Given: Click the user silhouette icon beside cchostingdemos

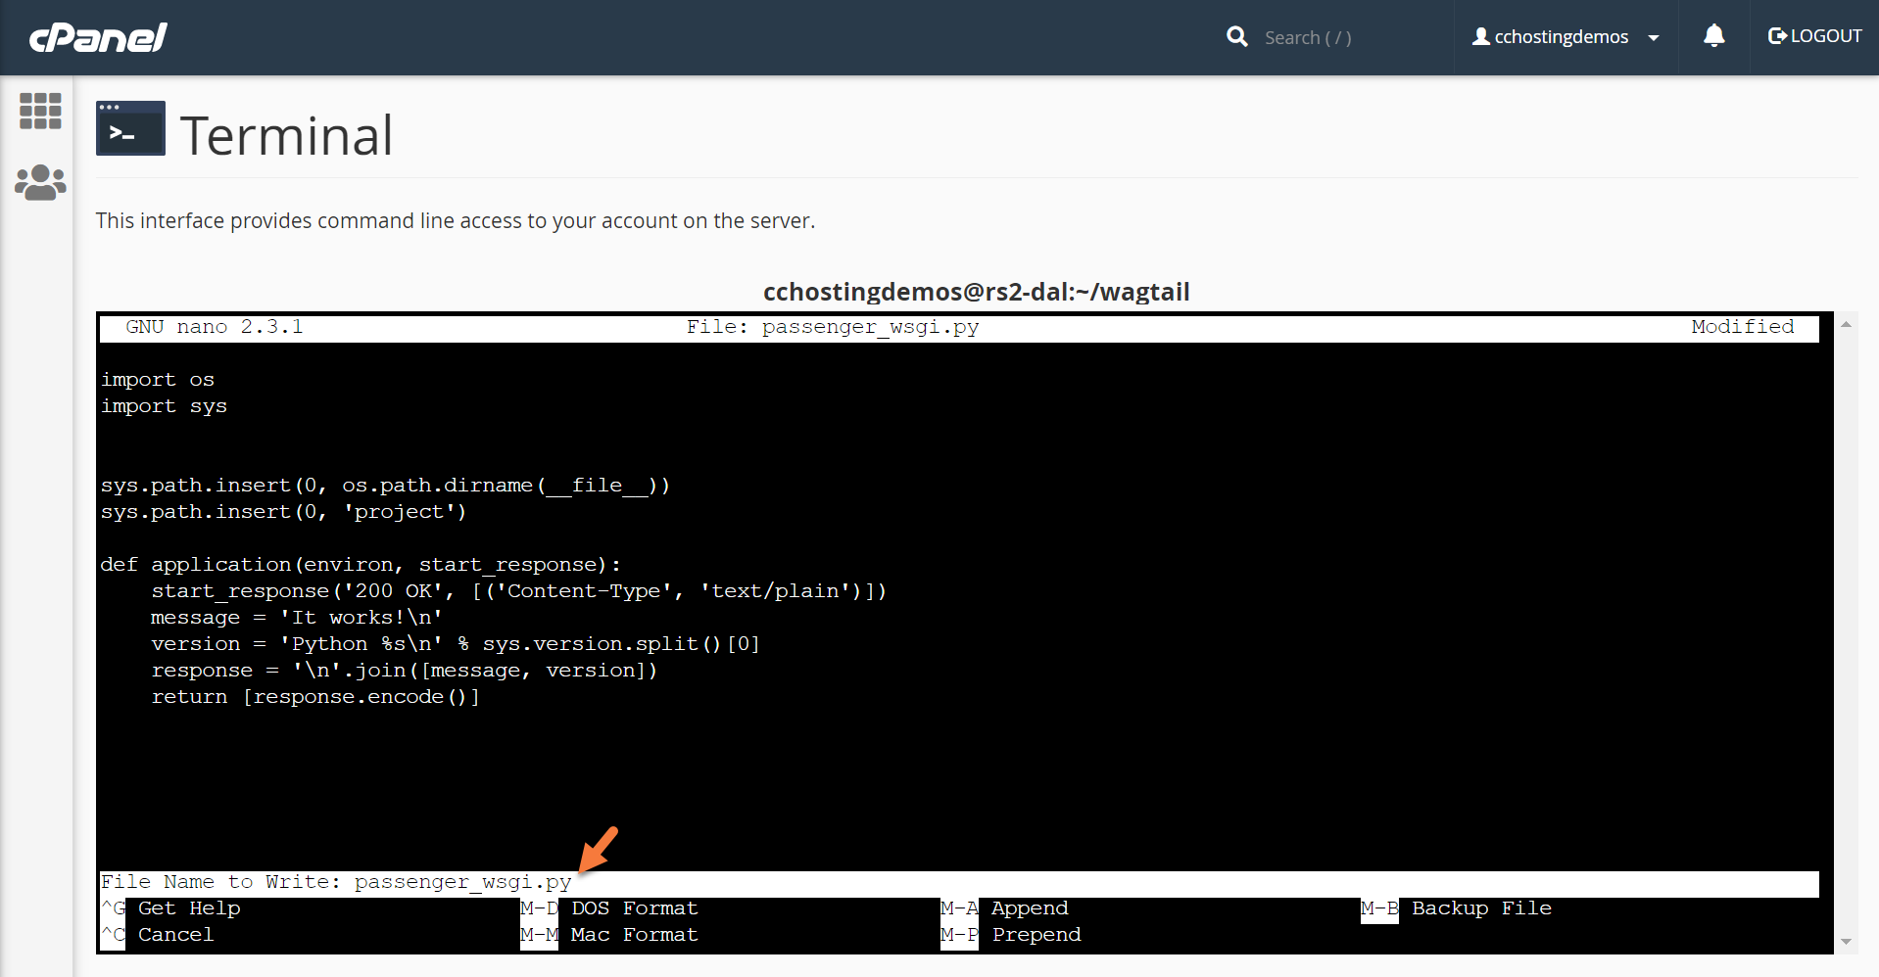Looking at the screenshot, I should 1480,37.
